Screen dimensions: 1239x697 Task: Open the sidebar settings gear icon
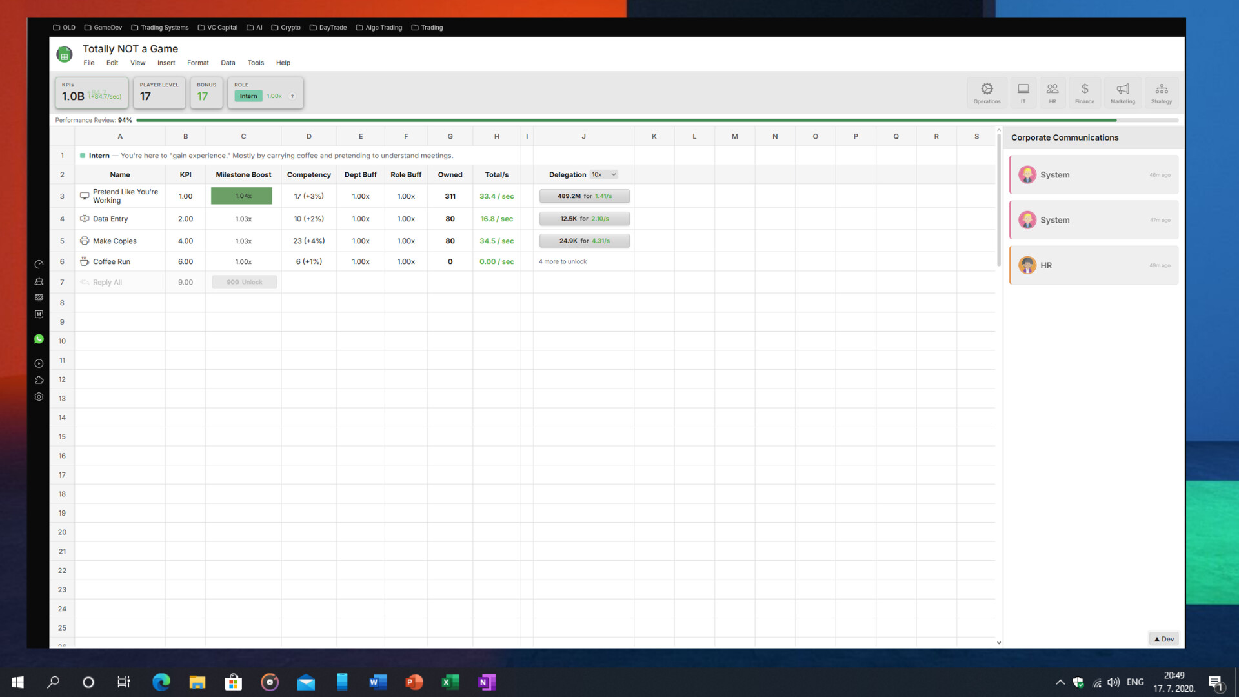[39, 397]
